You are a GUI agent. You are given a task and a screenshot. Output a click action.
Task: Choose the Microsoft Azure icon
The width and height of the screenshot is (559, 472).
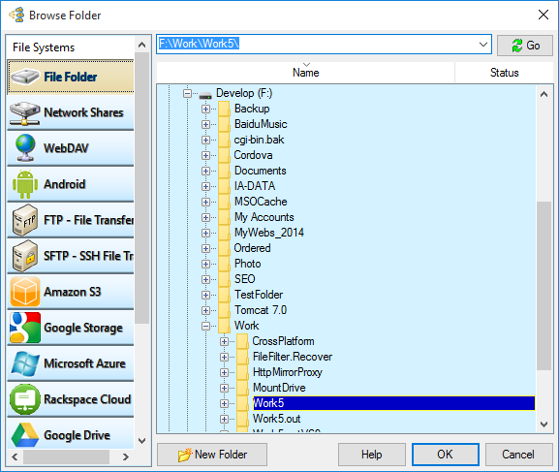(25, 363)
